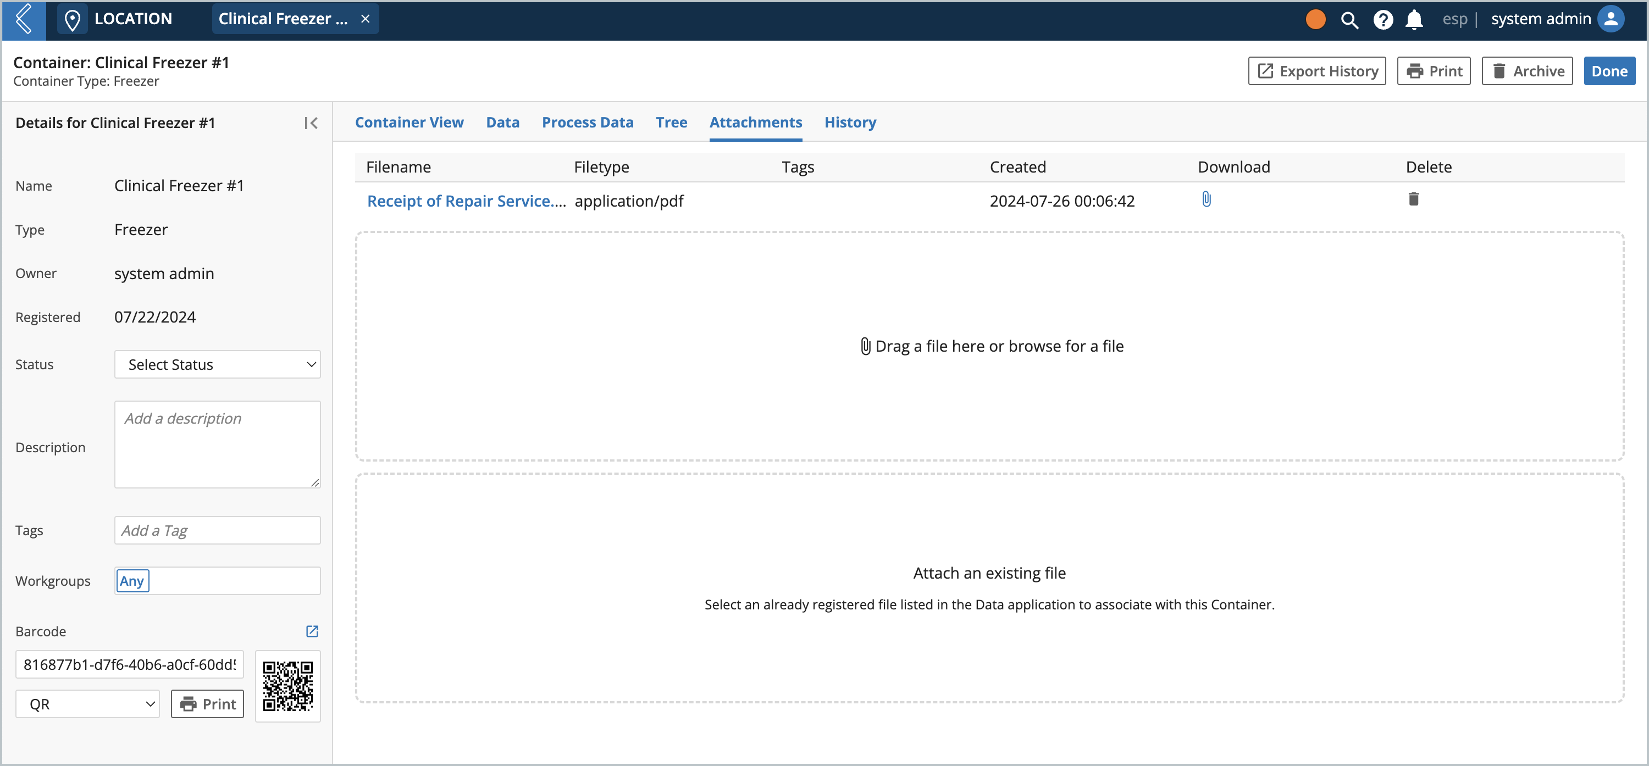Open the Select Status dropdown
Viewport: 1649px width, 766px height.
[x=217, y=364]
